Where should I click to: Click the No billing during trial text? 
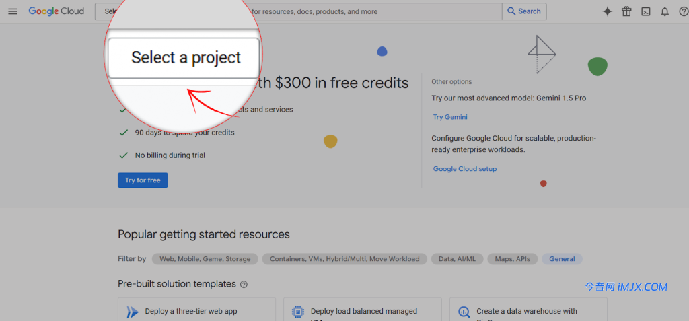[x=170, y=155]
